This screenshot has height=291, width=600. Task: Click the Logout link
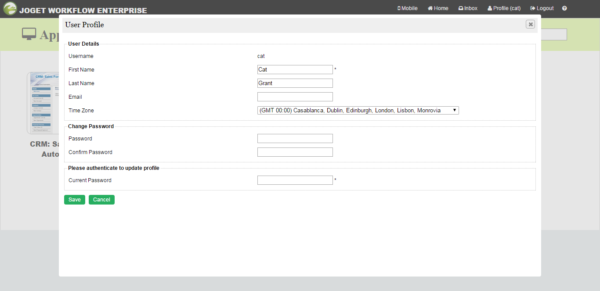(x=542, y=8)
